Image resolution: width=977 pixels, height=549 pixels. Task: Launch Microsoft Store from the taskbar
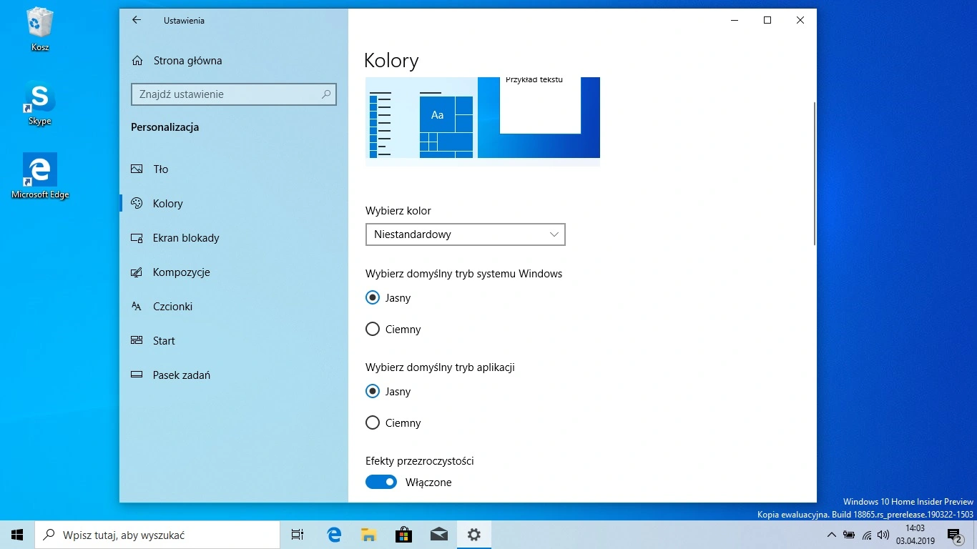[x=403, y=535]
